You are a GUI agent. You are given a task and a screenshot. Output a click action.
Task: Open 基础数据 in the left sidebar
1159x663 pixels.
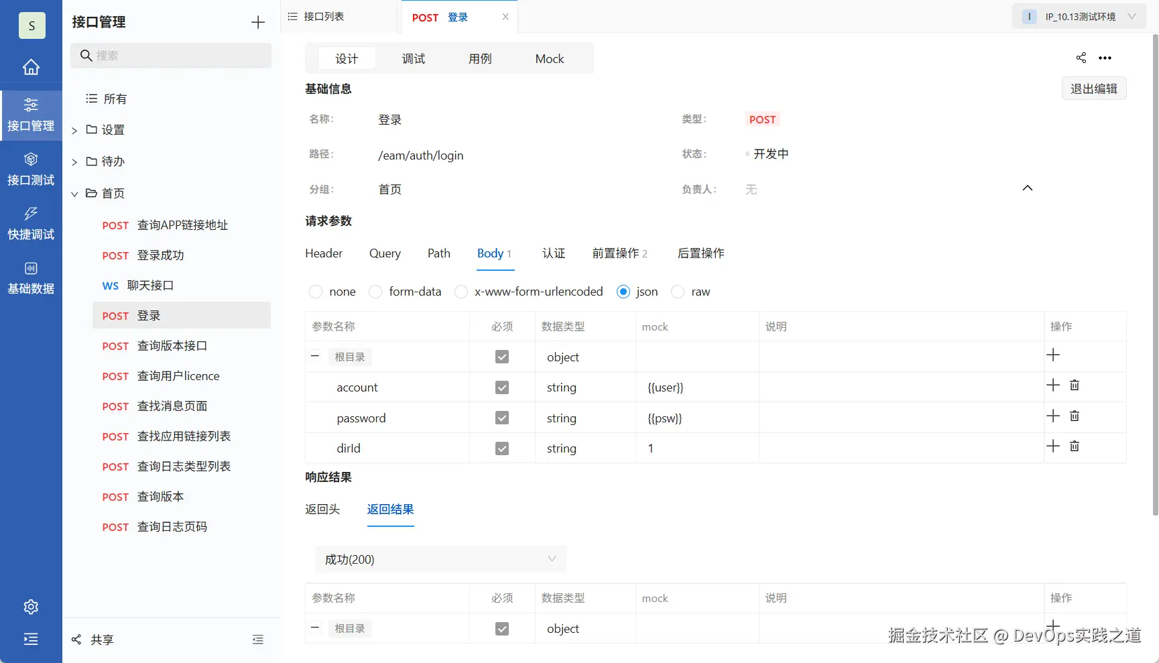coord(31,278)
